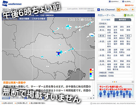Click the ログイン login link
136x105 pixels.
(129, 5)
